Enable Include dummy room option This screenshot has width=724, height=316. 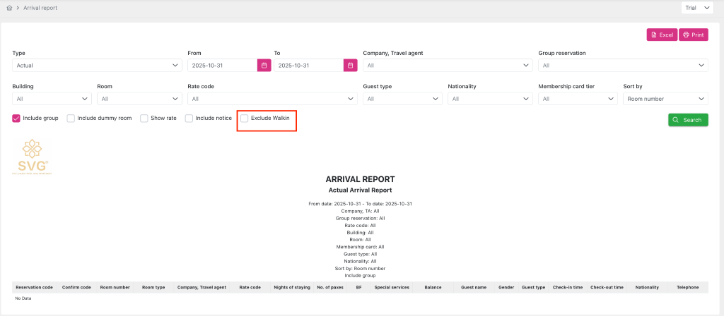click(x=71, y=119)
